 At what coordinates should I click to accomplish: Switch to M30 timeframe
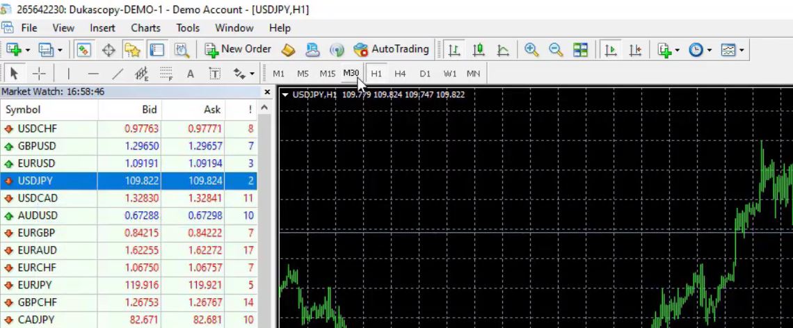coord(351,73)
